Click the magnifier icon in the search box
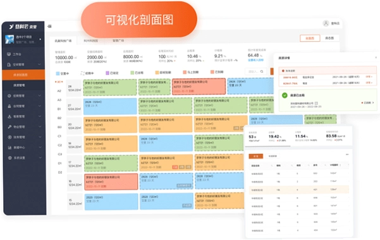380x240 pixels. (x=262, y=71)
